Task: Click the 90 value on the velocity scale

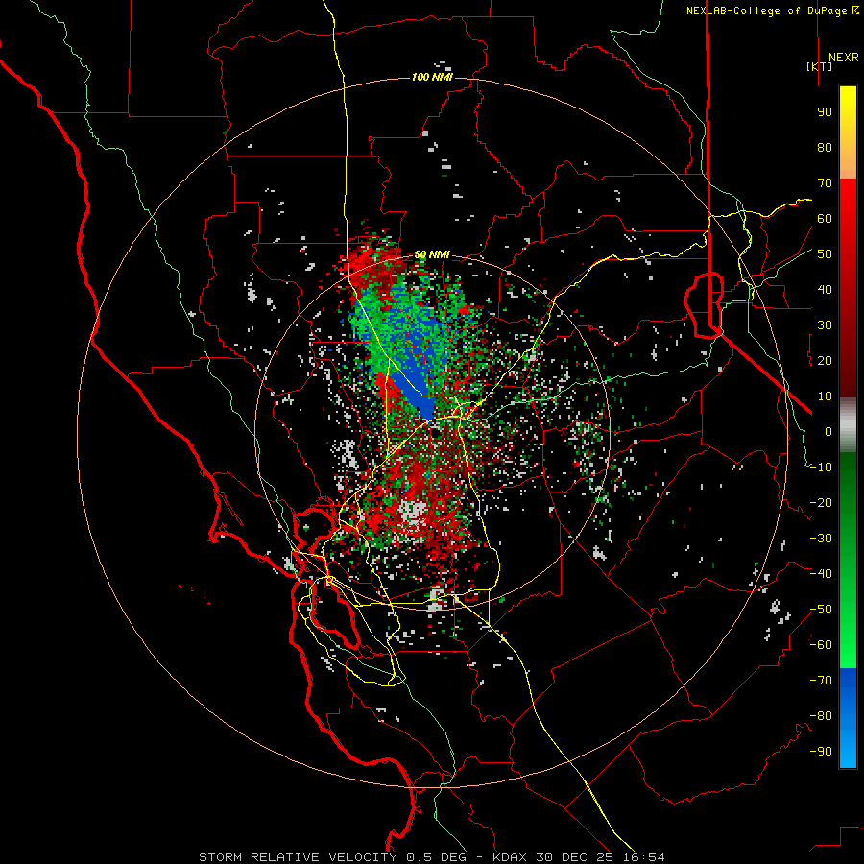Action: pos(825,112)
